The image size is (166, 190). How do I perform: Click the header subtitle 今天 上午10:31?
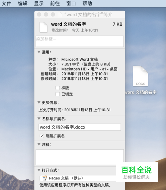(x=85, y=30)
